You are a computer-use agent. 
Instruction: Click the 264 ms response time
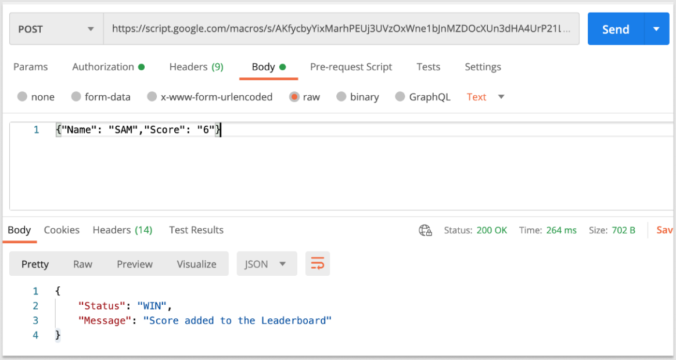coord(562,231)
